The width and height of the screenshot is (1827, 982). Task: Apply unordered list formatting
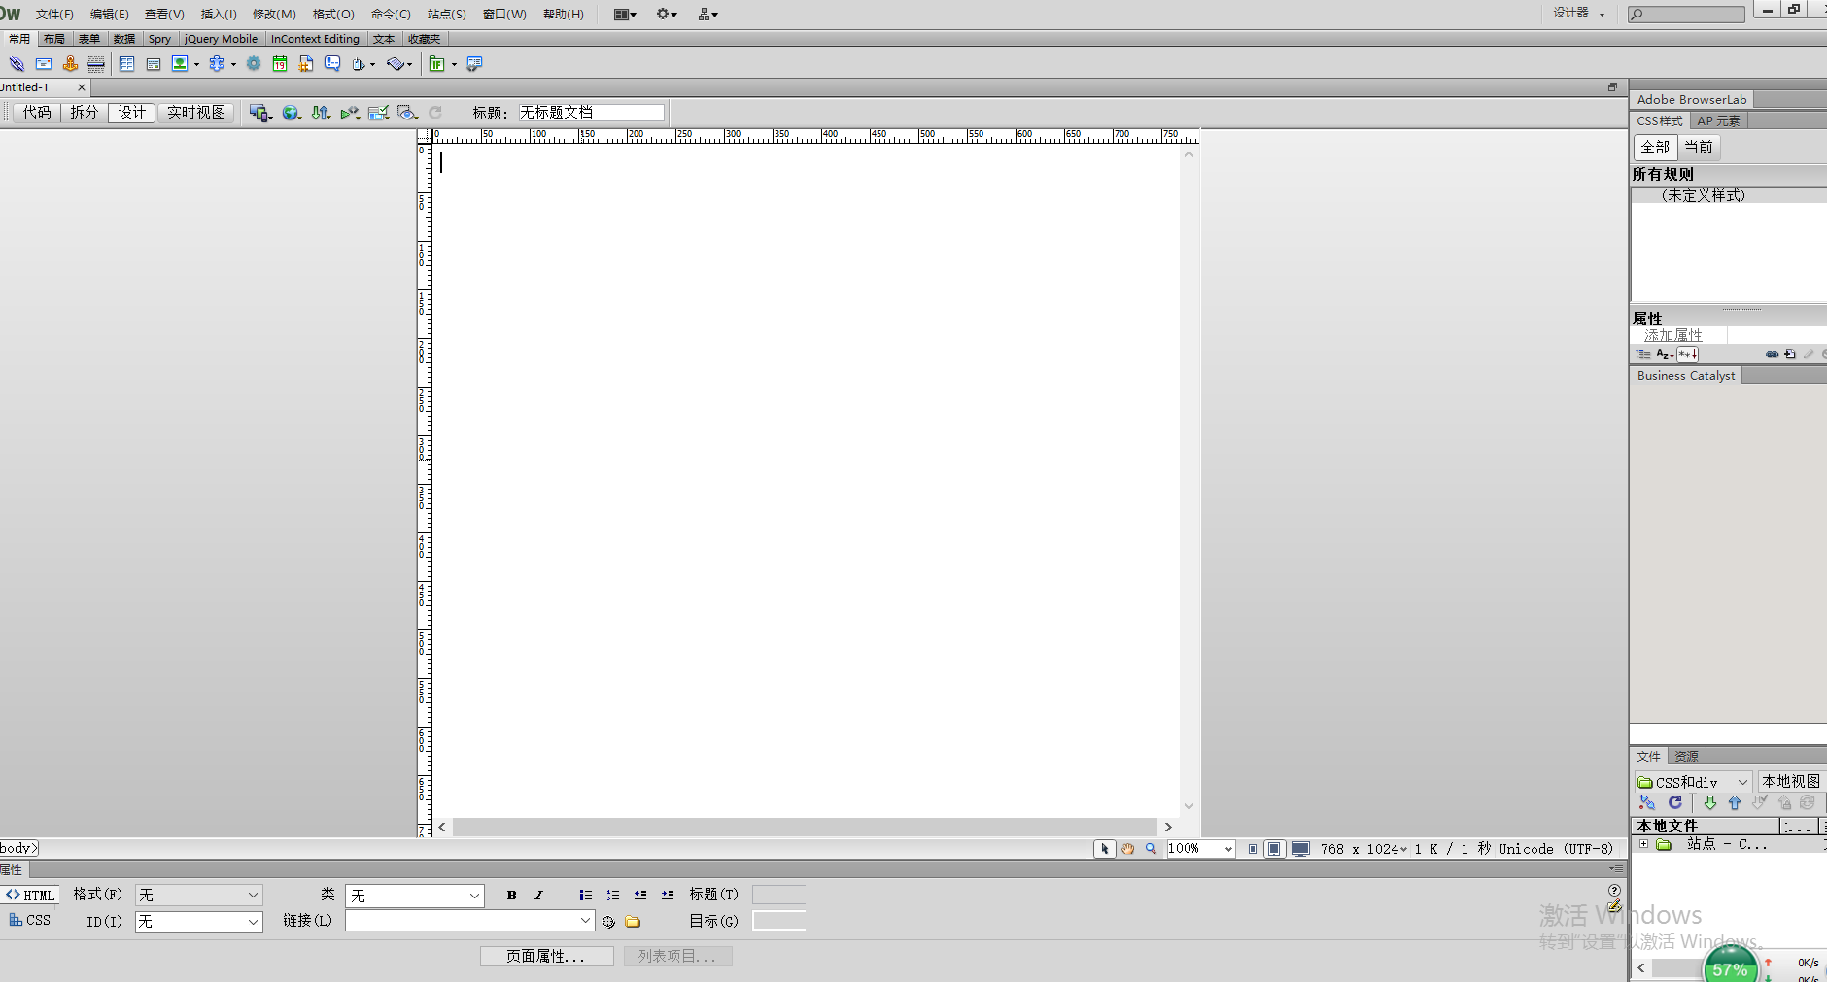(x=585, y=896)
